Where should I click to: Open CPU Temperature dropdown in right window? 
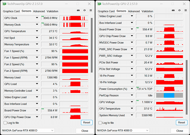(x=132, y=109)
